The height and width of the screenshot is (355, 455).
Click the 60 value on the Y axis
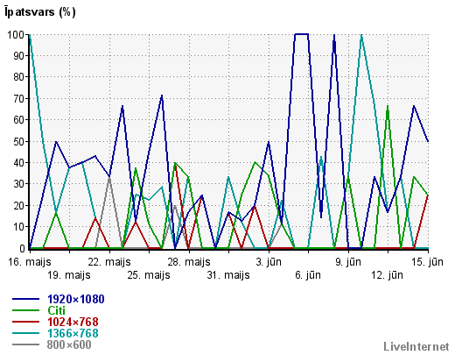click(18, 120)
